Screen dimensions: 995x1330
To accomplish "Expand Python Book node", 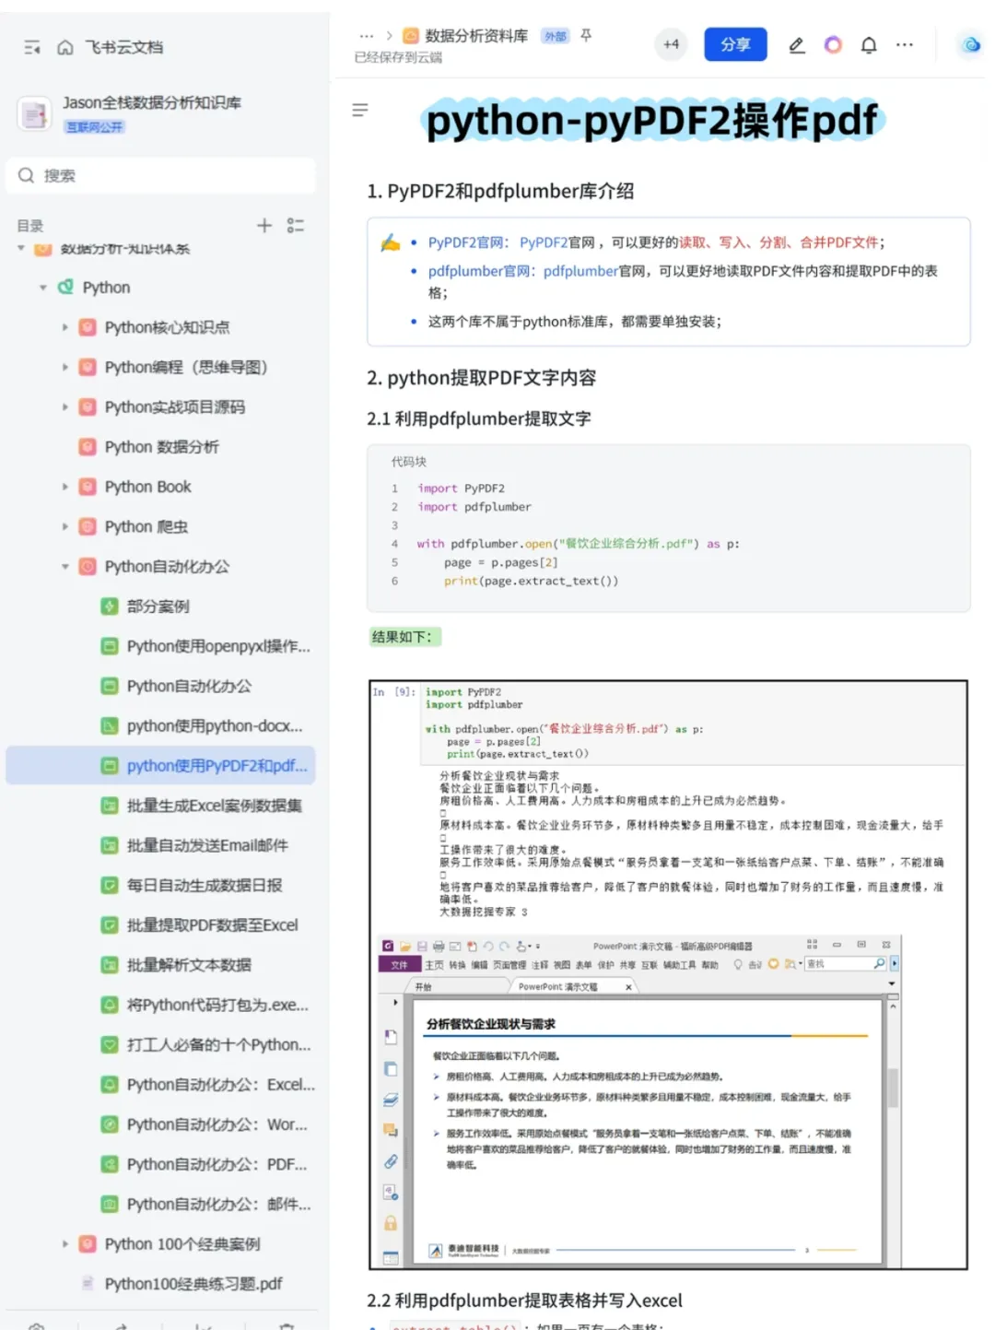I will point(64,487).
